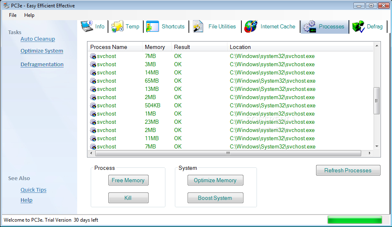Click the icon of svchost 504KB row
This screenshot has width=392, height=227.
click(93, 106)
